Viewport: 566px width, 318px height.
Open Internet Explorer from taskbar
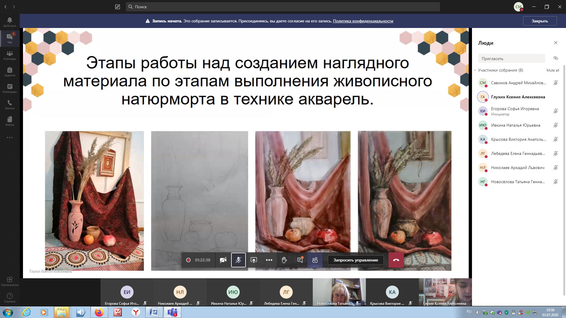(x=27, y=312)
